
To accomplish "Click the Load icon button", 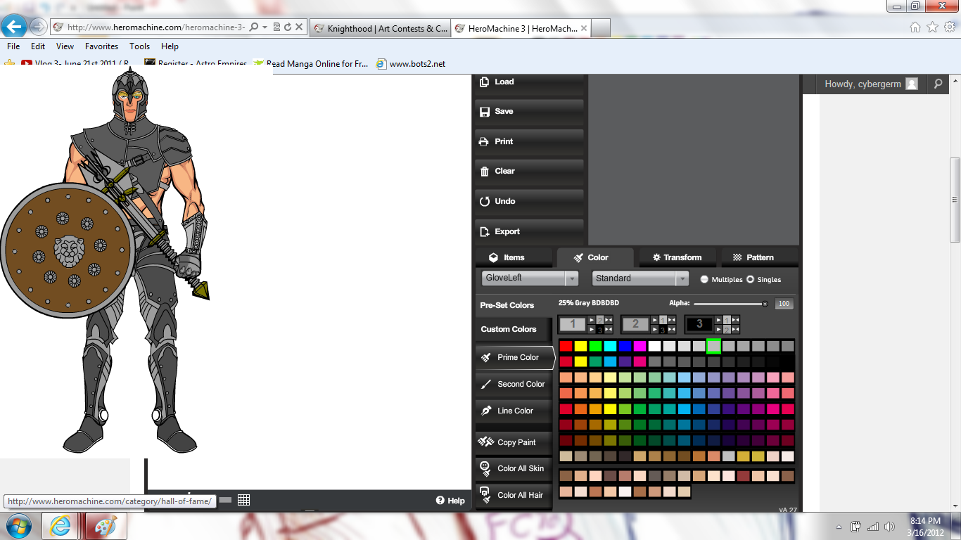I will [x=484, y=82].
